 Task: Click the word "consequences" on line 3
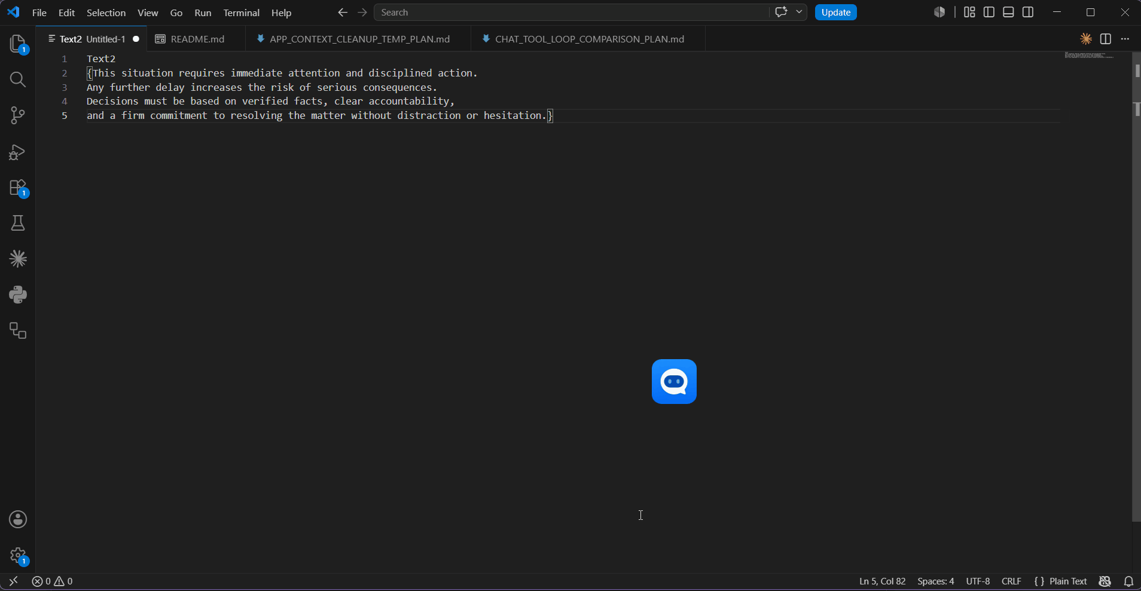tap(398, 87)
